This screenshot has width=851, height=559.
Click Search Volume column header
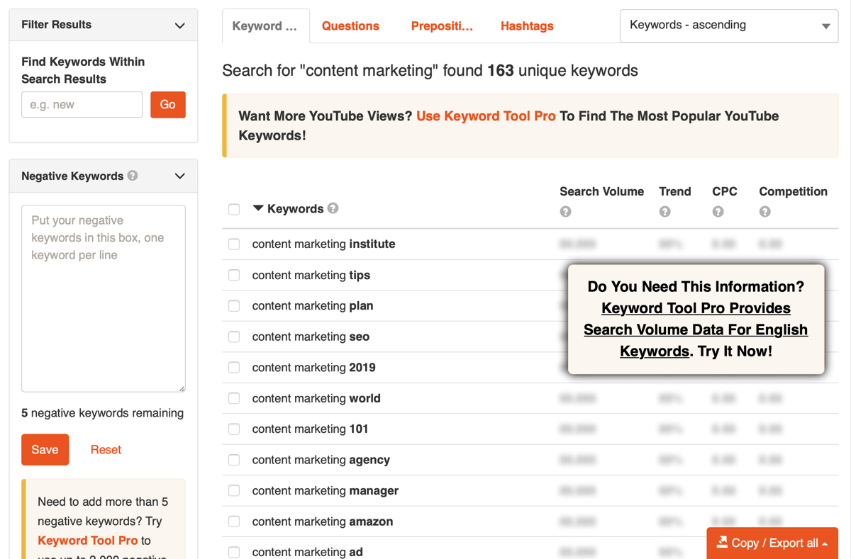coord(601,191)
